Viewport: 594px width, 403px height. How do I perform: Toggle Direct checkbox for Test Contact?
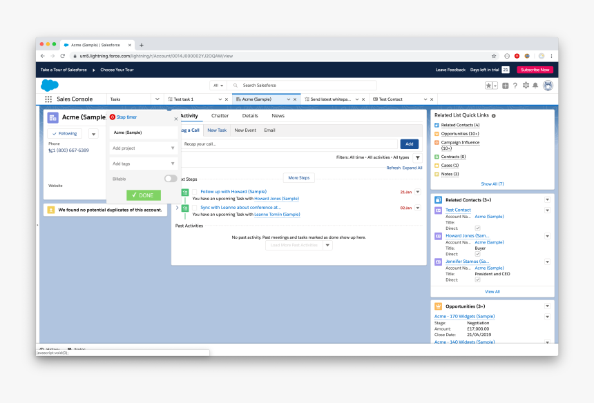click(478, 228)
